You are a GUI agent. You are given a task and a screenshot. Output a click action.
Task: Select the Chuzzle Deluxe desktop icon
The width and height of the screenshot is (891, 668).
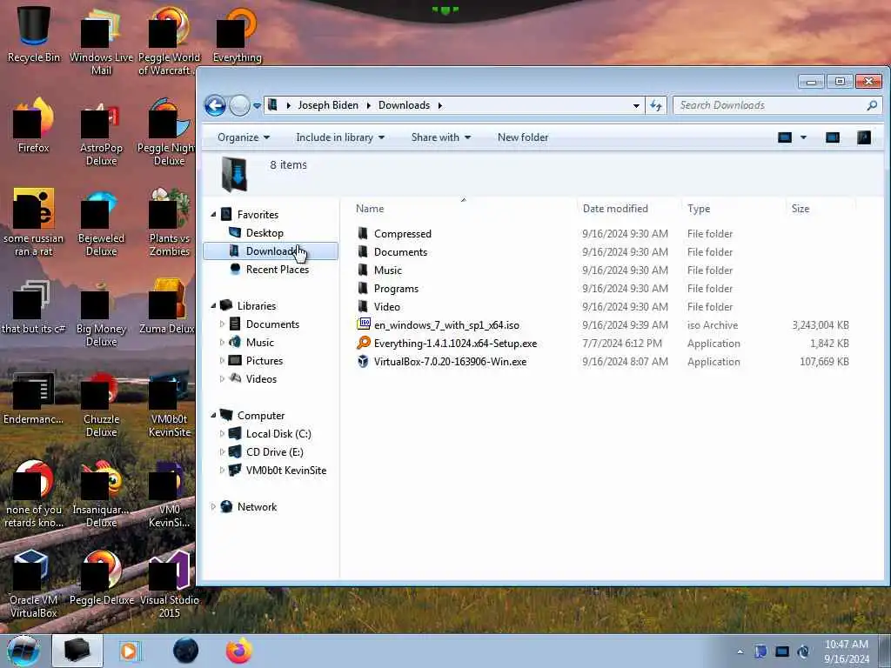pyautogui.click(x=101, y=404)
